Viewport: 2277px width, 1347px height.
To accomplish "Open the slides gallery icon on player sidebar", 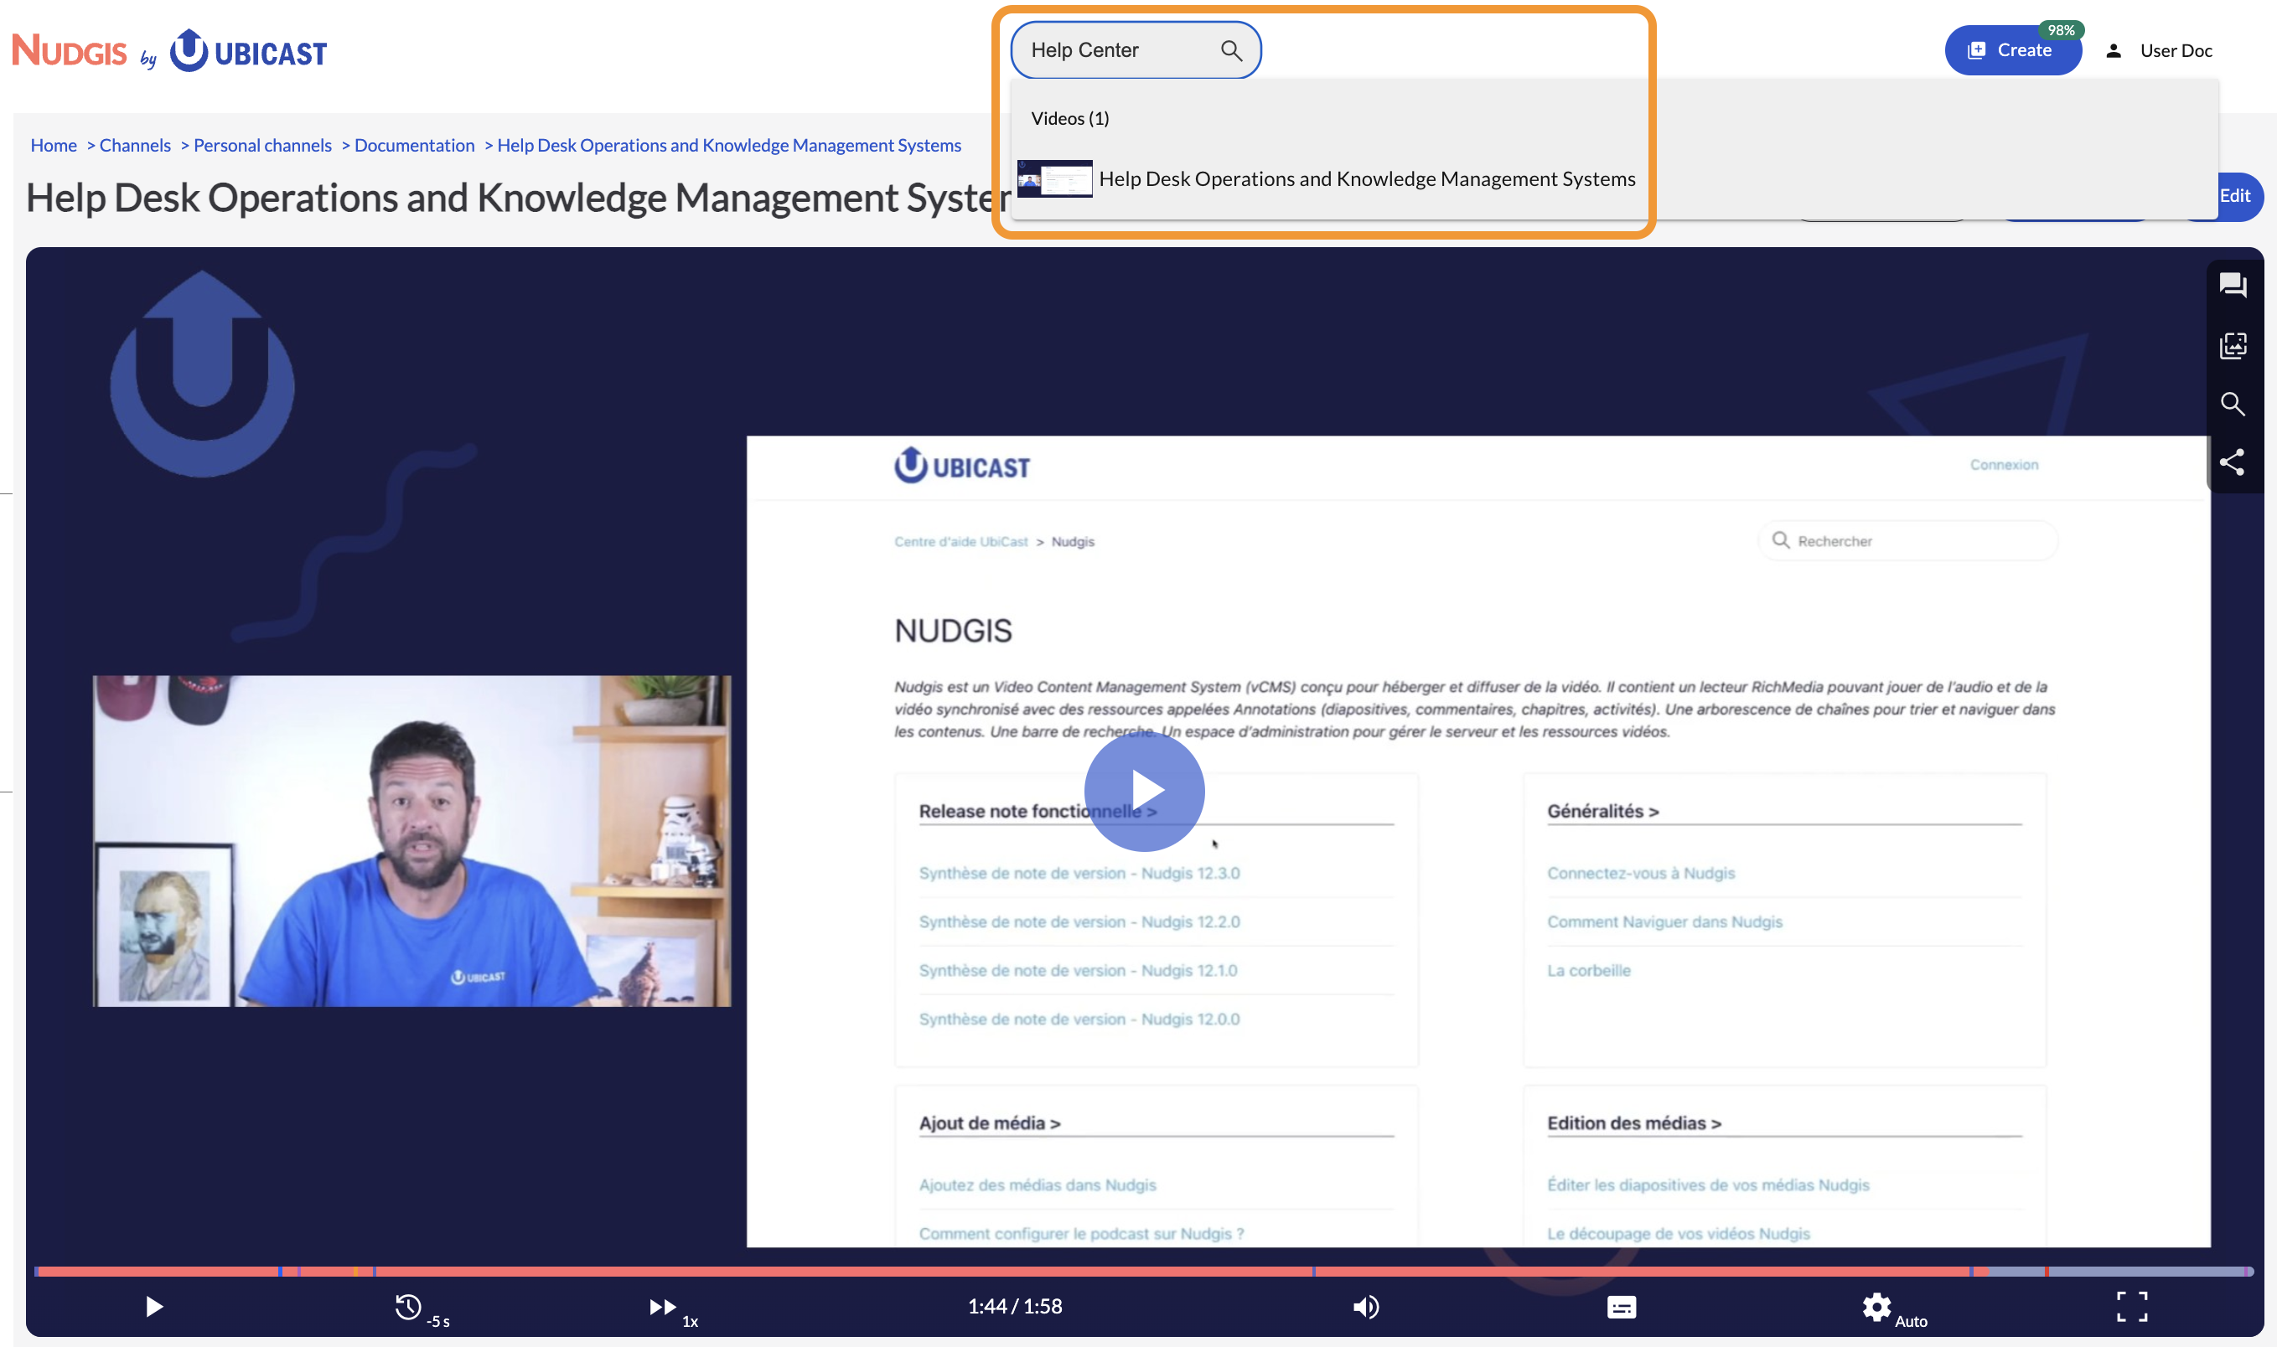I will click(x=2233, y=345).
